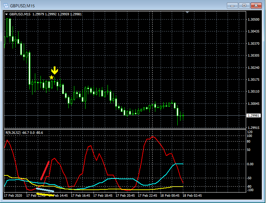The width and height of the screenshot is (266, 203).
Task: Click the price label 1.30240
Action: coord(253,67)
